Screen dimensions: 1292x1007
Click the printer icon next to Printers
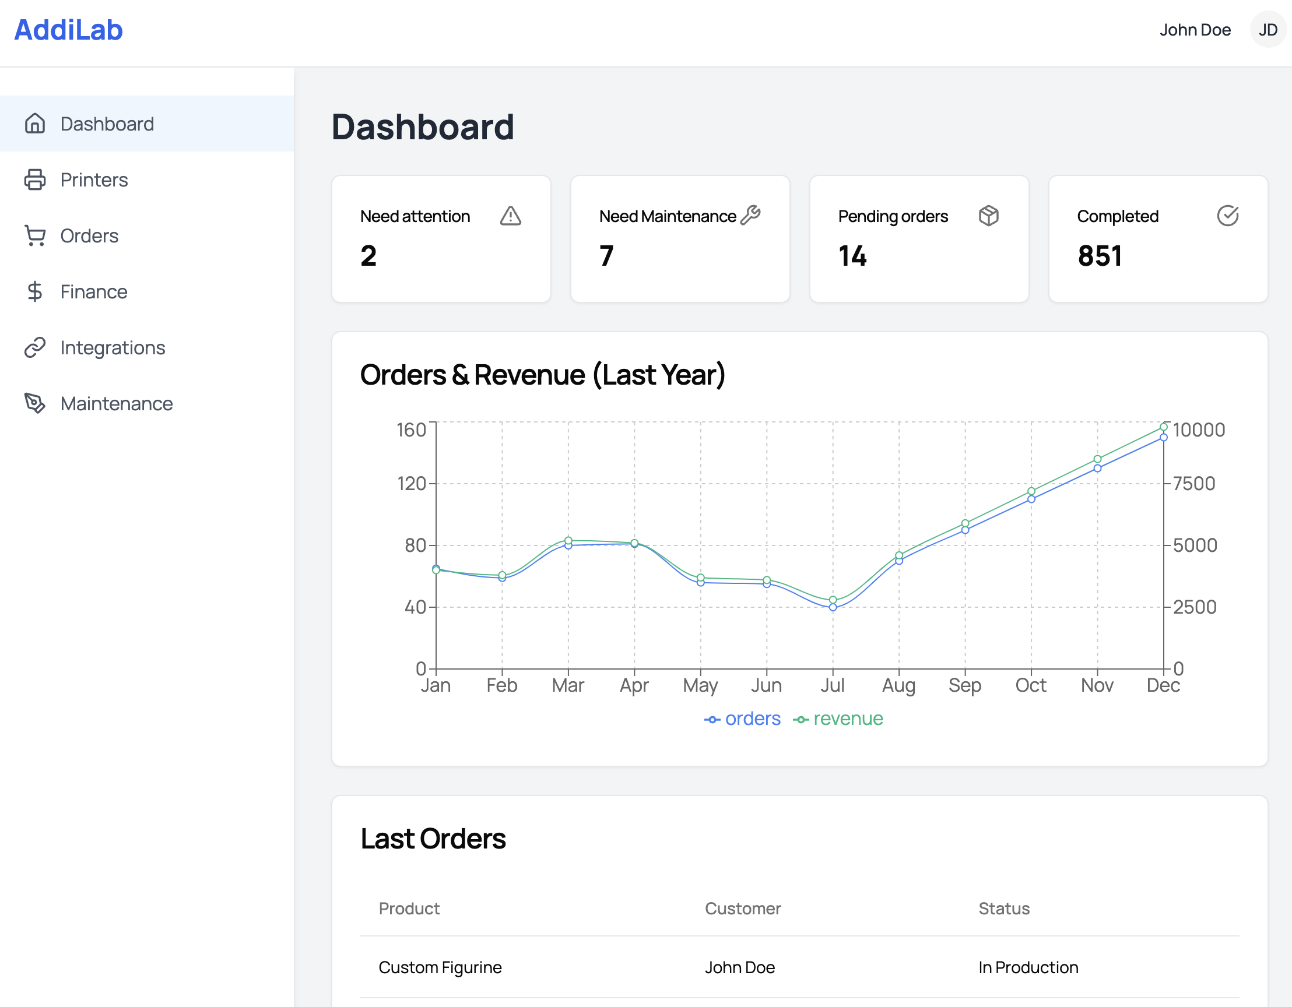coord(35,179)
